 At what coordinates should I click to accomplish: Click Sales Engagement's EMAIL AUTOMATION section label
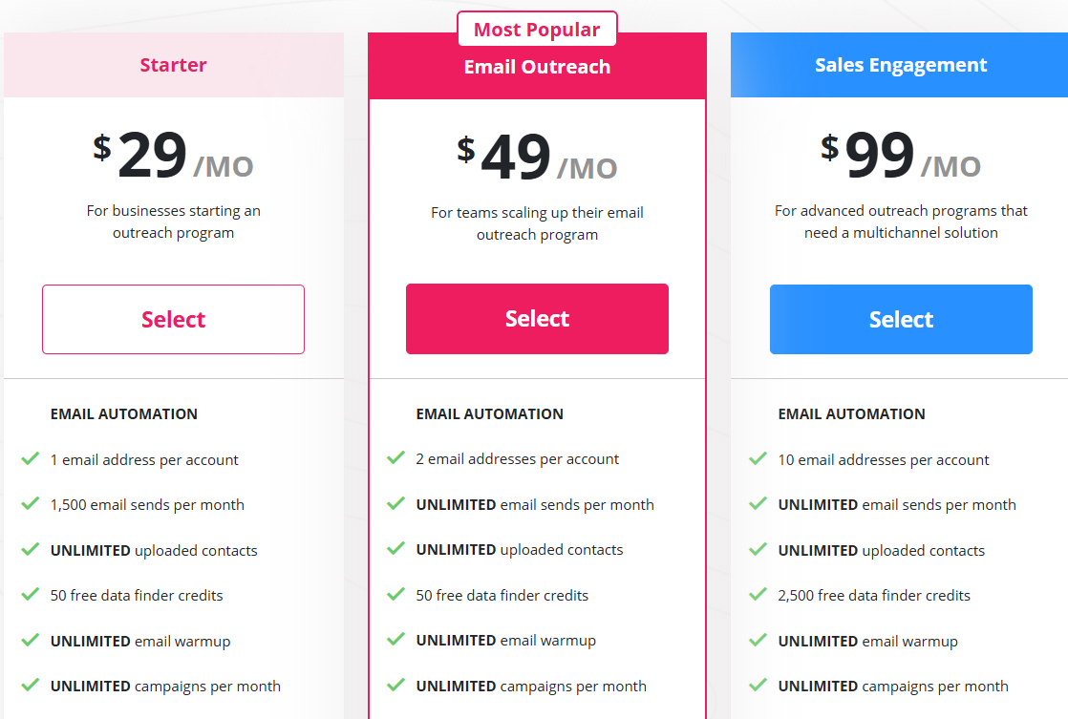coord(851,413)
